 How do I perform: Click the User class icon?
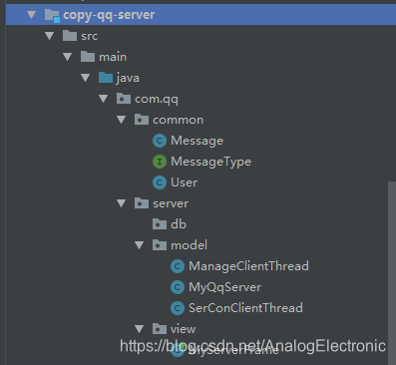coord(160,182)
